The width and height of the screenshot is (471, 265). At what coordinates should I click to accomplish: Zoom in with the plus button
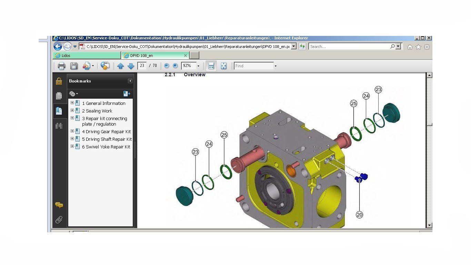(x=175, y=66)
